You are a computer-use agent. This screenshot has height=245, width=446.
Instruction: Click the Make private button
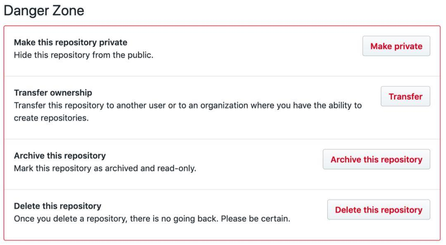pyautogui.click(x=396, y=46)
